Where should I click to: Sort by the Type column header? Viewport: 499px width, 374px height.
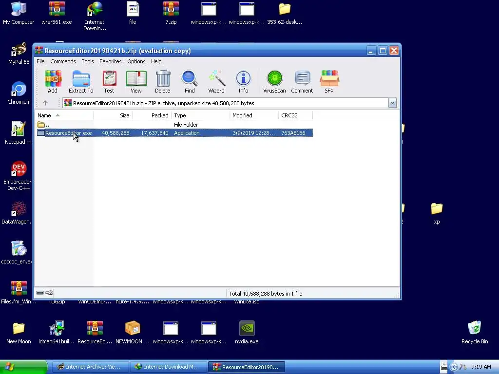coord(200,115)
